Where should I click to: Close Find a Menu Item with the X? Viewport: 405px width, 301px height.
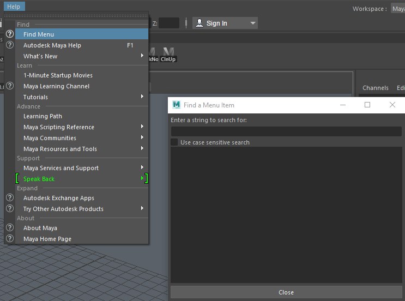click(392, 105)
